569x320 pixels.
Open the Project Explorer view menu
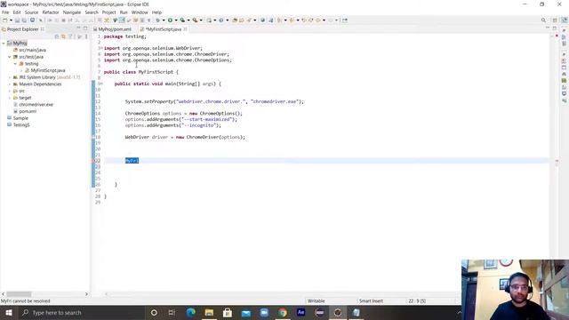[86, 36]
